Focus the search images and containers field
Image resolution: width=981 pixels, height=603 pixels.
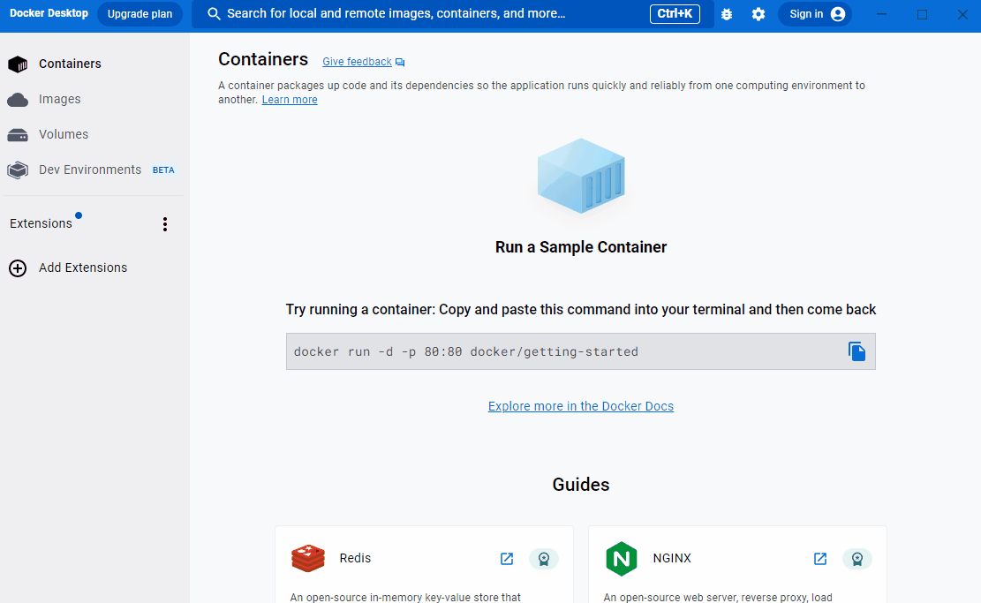pos(424,14)
